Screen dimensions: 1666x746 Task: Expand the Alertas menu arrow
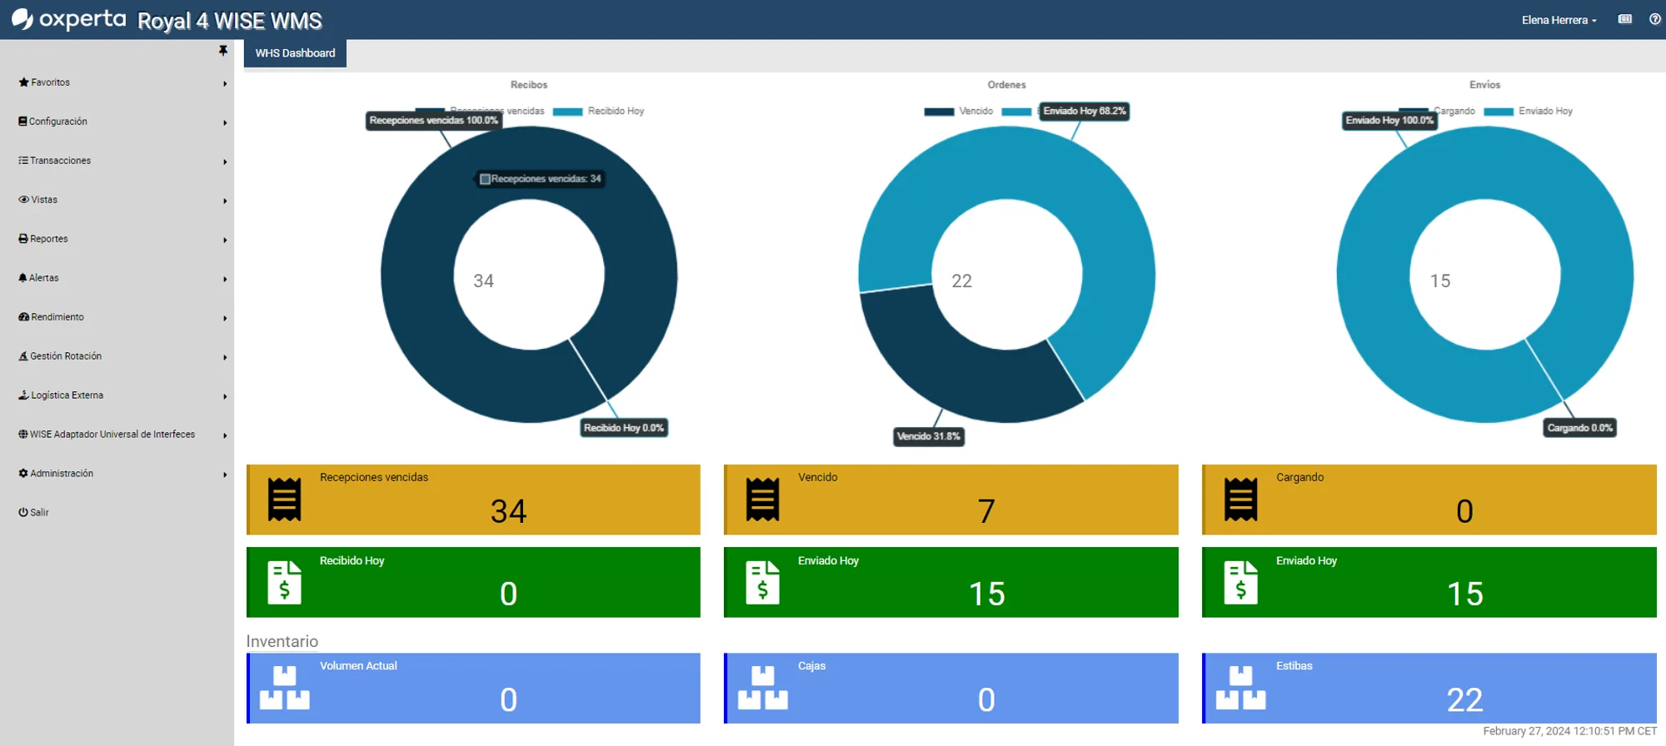225,279
